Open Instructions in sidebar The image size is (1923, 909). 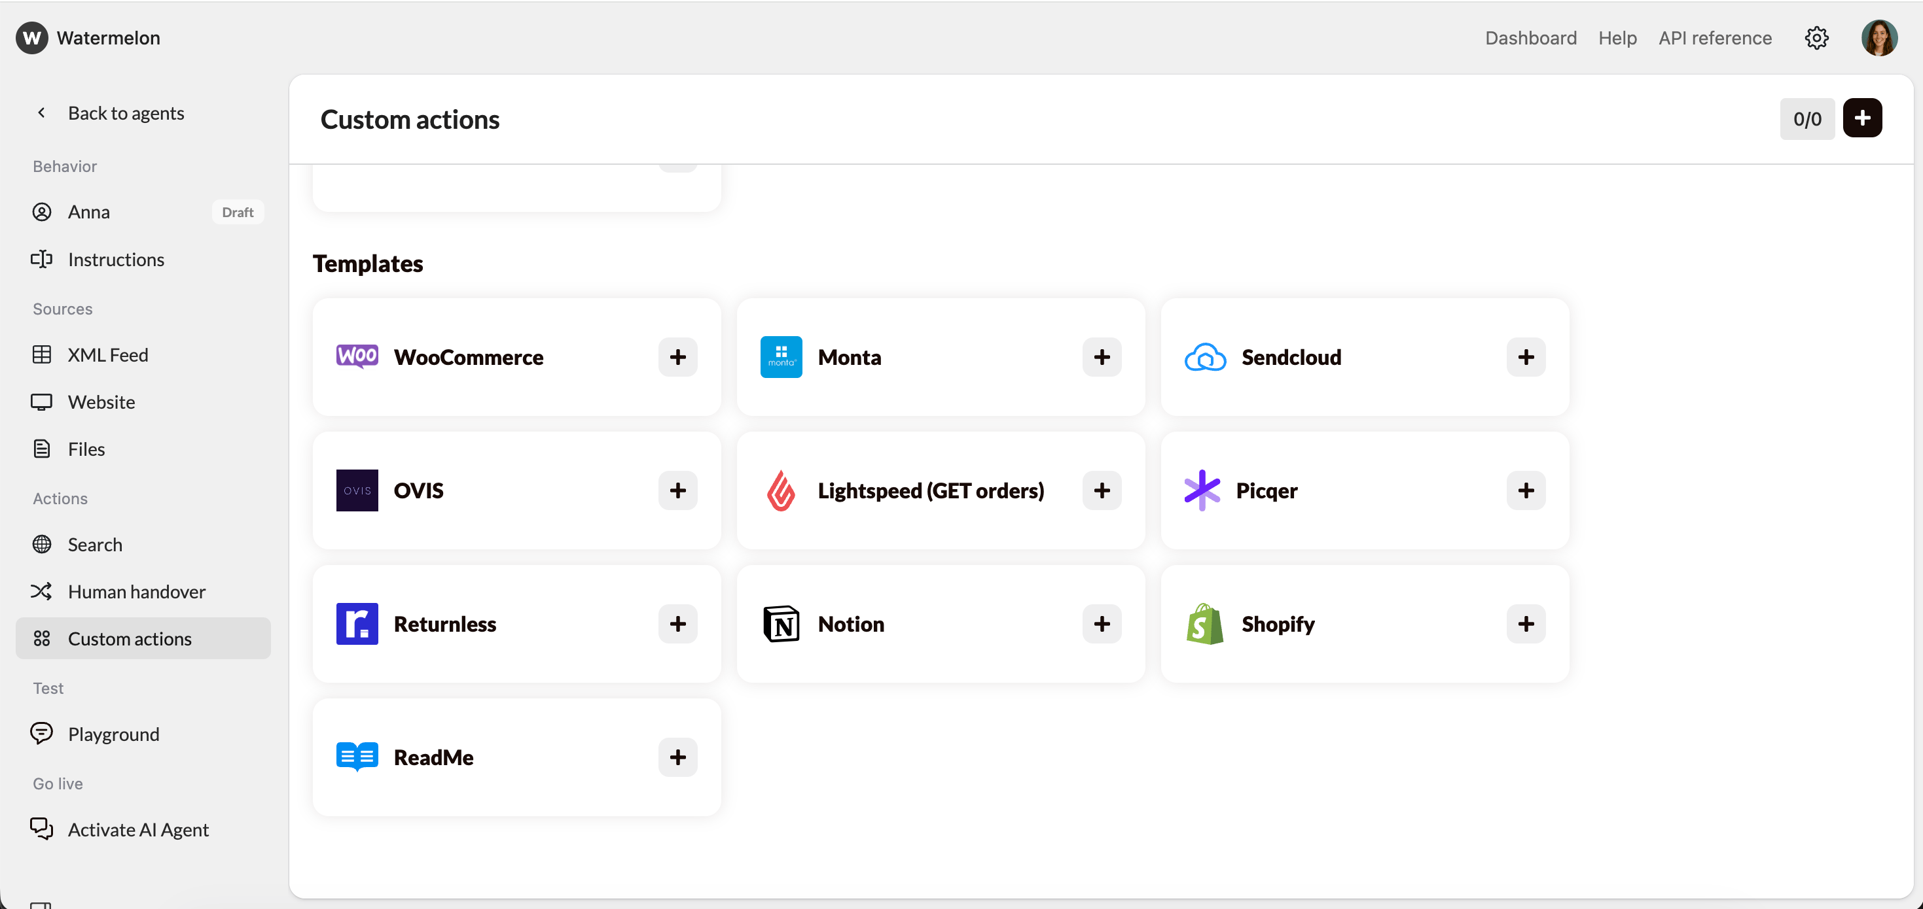143,260
